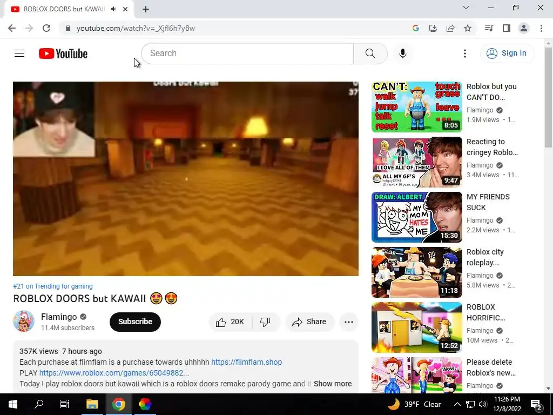Click the page vertical scrollbar thumb
This screenshot has height=415, width=553.
tap(549, 97)
